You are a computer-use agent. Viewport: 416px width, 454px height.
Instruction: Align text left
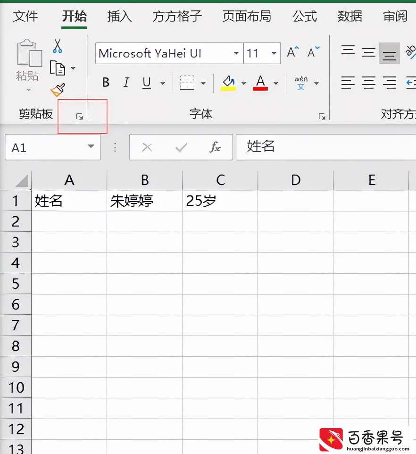click(x=348, y=83)
